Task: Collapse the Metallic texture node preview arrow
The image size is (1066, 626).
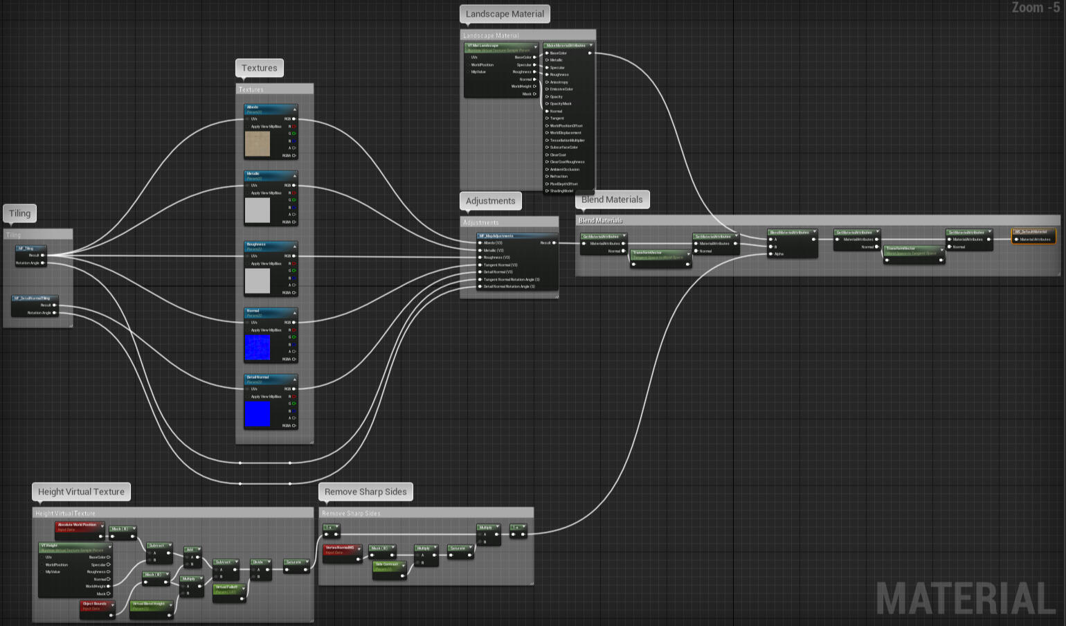Action: click(x=294, y=176)
